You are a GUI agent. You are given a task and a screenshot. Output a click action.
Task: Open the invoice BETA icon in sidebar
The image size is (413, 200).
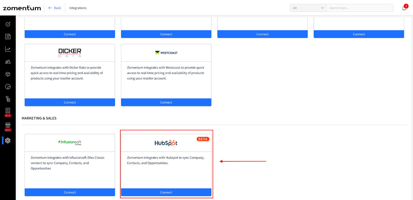pos(8,112)
